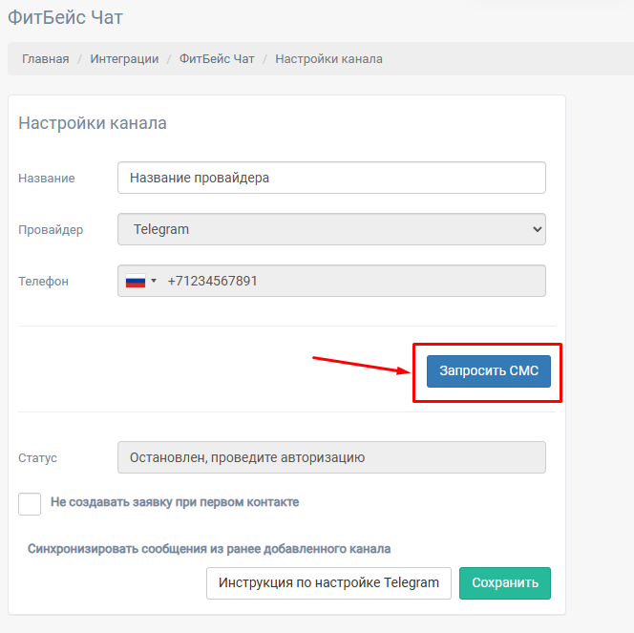Go to Интеграции breadcrumb
The height and width of the screenshot is (633, 634).
click(124, 59)
